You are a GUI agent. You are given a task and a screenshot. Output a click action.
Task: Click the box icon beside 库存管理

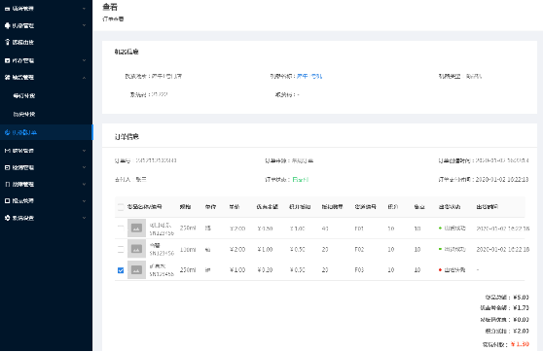click(x=7, y=60)
